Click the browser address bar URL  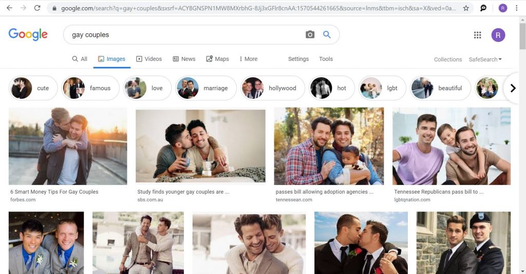(x=257, y=8)
